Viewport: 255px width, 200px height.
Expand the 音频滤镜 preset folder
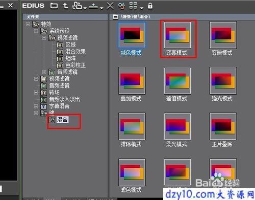pyautogui.click(x=44, y=72)
